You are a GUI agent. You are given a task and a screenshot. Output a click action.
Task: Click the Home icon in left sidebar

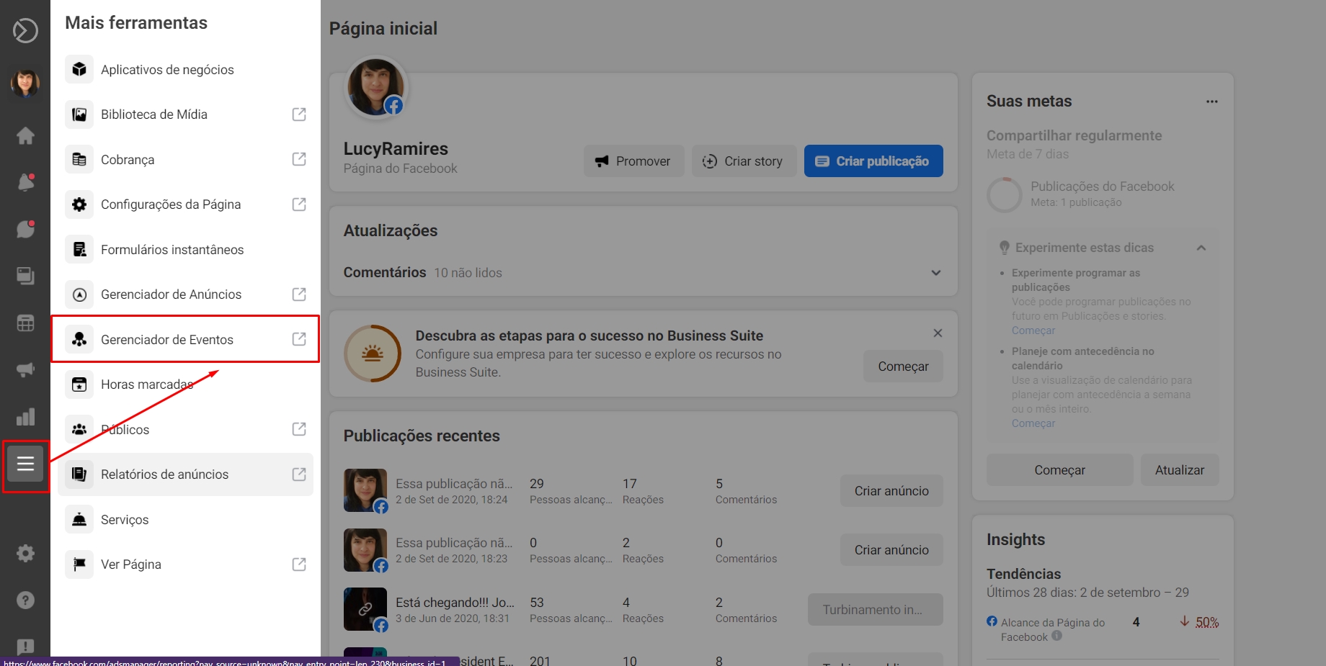click(25, 135)
